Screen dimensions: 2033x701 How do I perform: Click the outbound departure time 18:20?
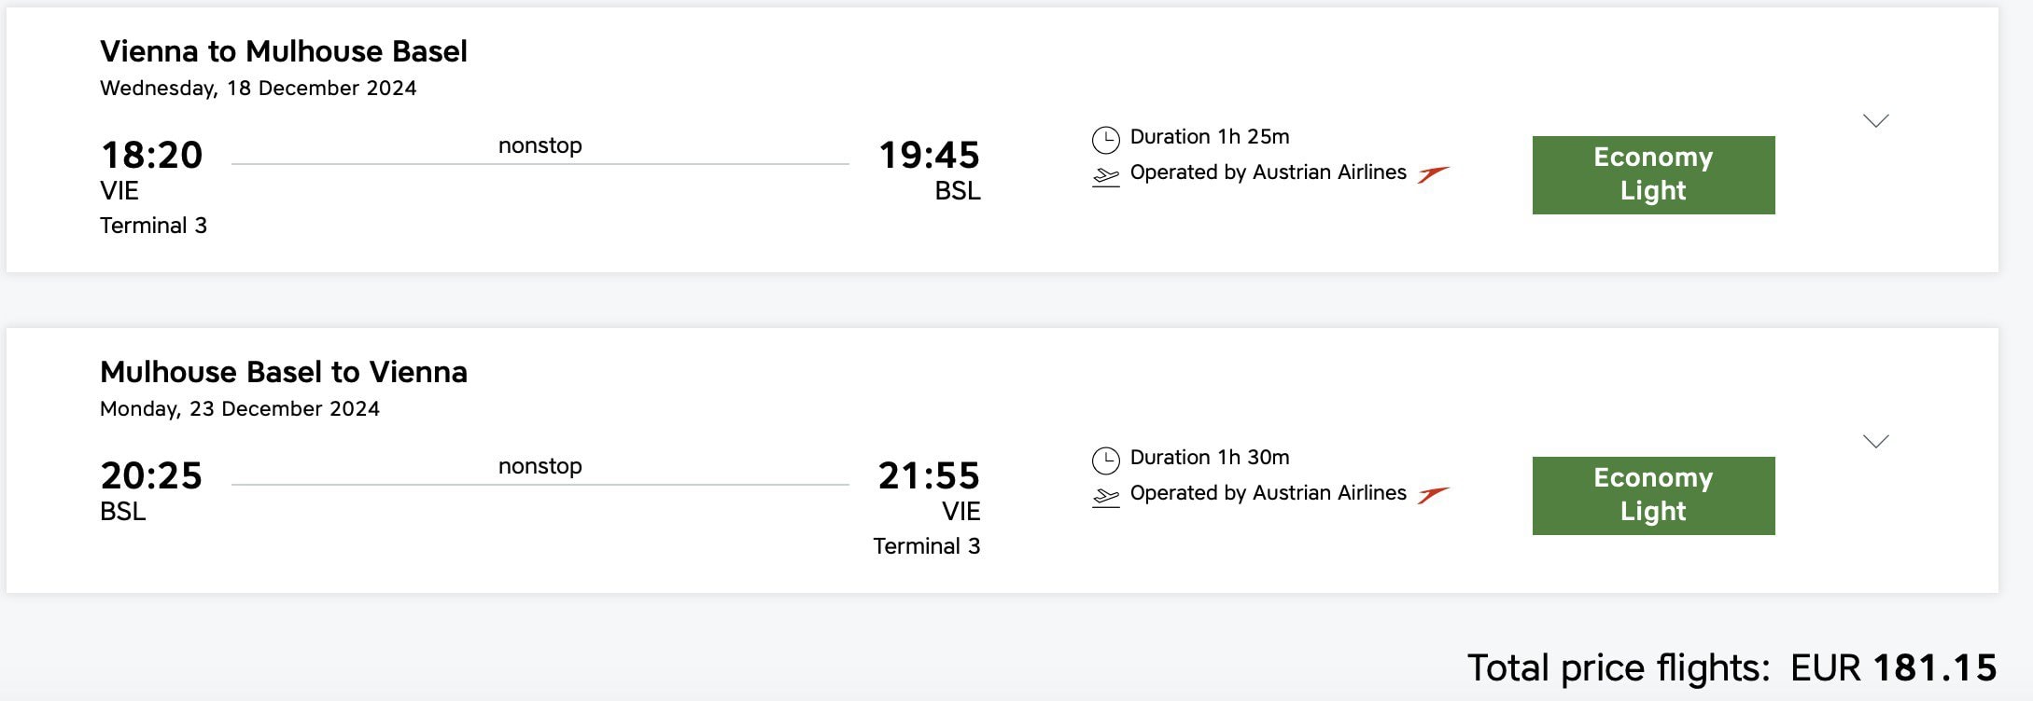151,156
